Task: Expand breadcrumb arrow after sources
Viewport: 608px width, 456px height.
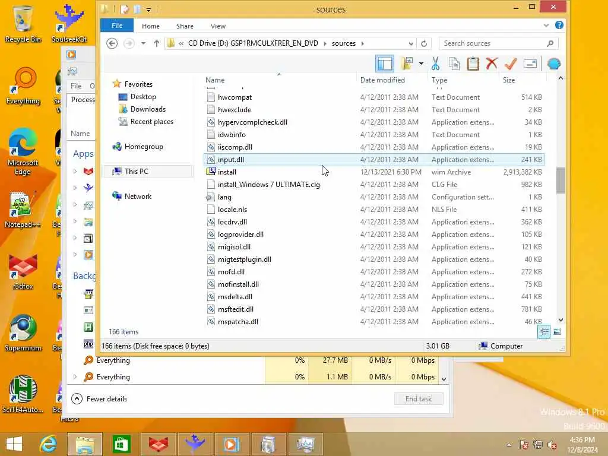Action: [363, 43]
